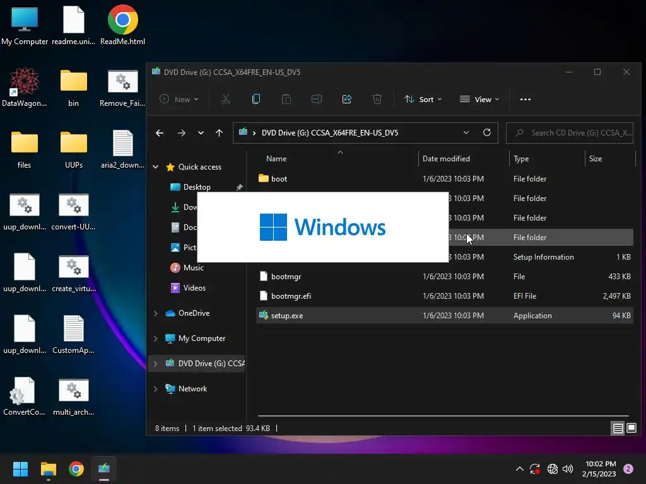Image resolution: width=646 pixels, height=484 pixels.
Task: Select ReadMe.html Chrome desktop icon
Action: 122,25
